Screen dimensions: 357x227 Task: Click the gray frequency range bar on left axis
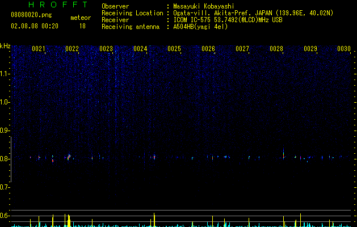[x=11, y=159]
